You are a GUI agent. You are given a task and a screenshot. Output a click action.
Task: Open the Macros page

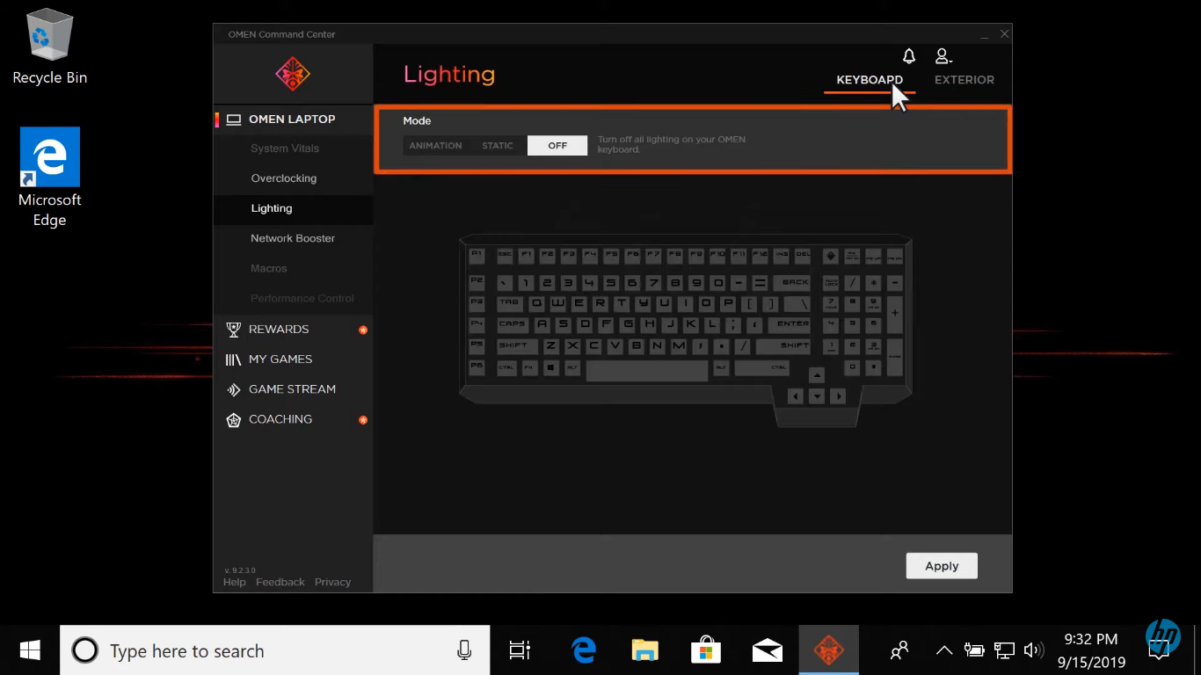tap(269, 268)
